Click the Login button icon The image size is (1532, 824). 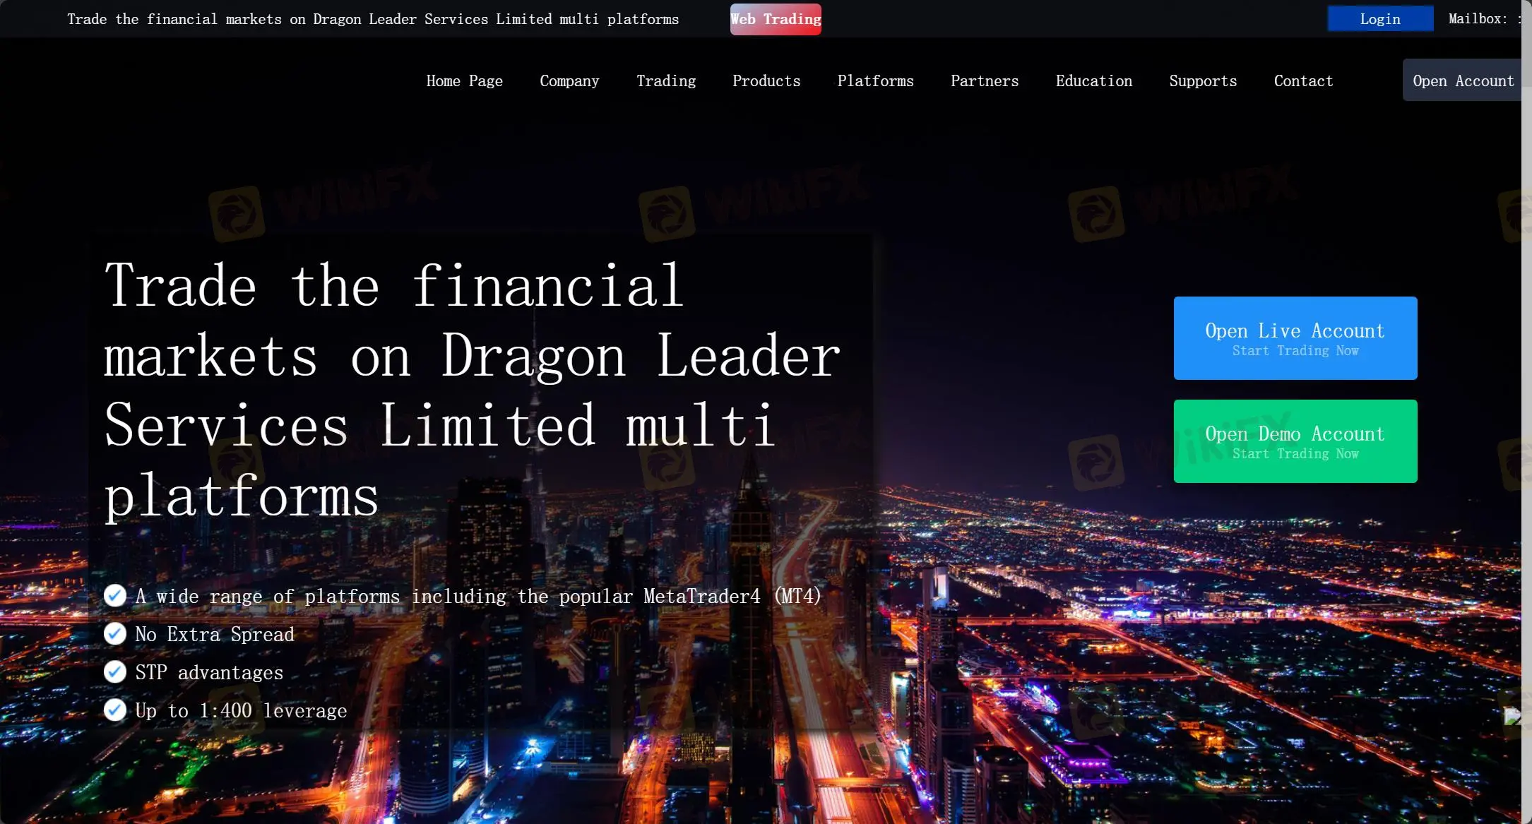tap(1380, 18)
